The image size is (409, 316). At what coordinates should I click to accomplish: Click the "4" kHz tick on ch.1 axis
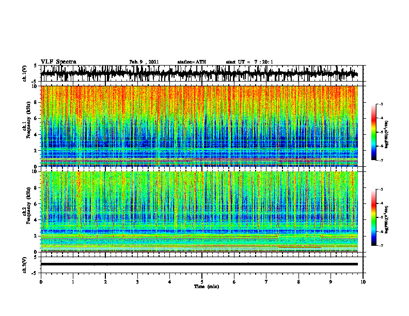tap(36, 135)
